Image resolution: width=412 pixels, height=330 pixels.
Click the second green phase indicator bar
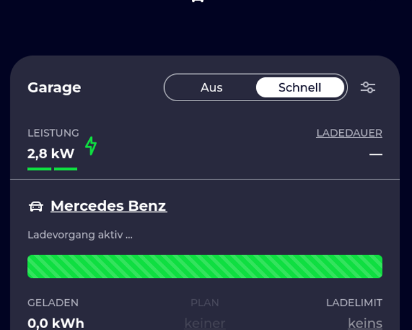(66, 169)
